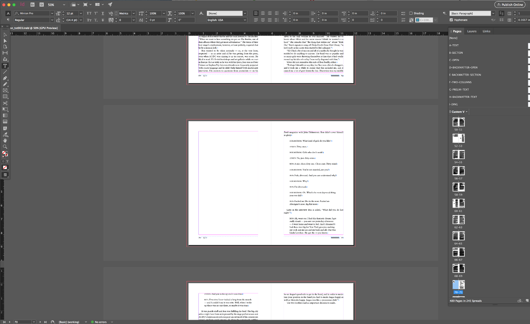Select the F-TWO-COLUMNS master page
The height and width of the screenshot is (324, 530).
coord(460,82)
